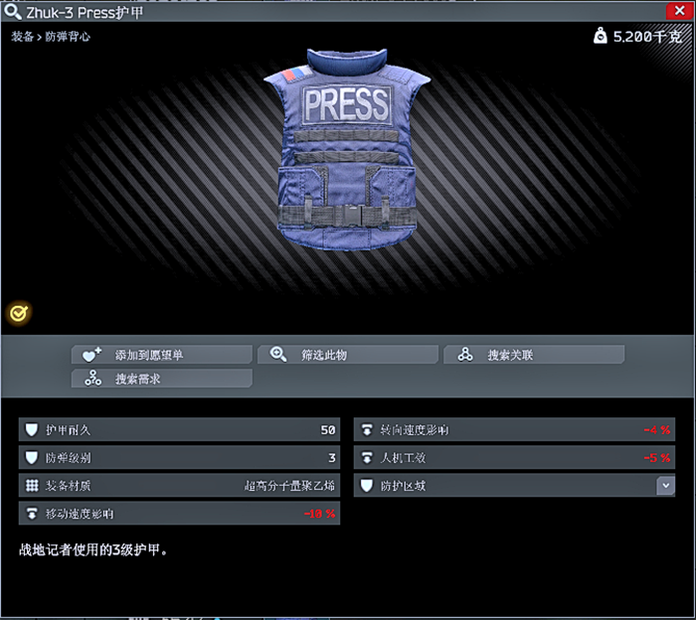Screen dimensions: 696x620
Task: Click the 人机工效 label
Action: [403, 458]
